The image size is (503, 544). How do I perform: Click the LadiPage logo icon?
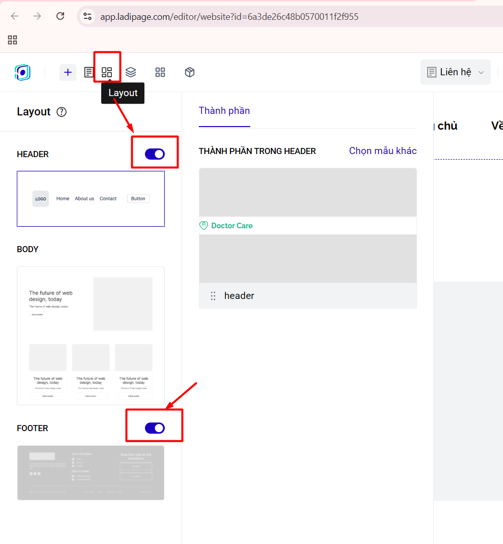pos(22,72)
